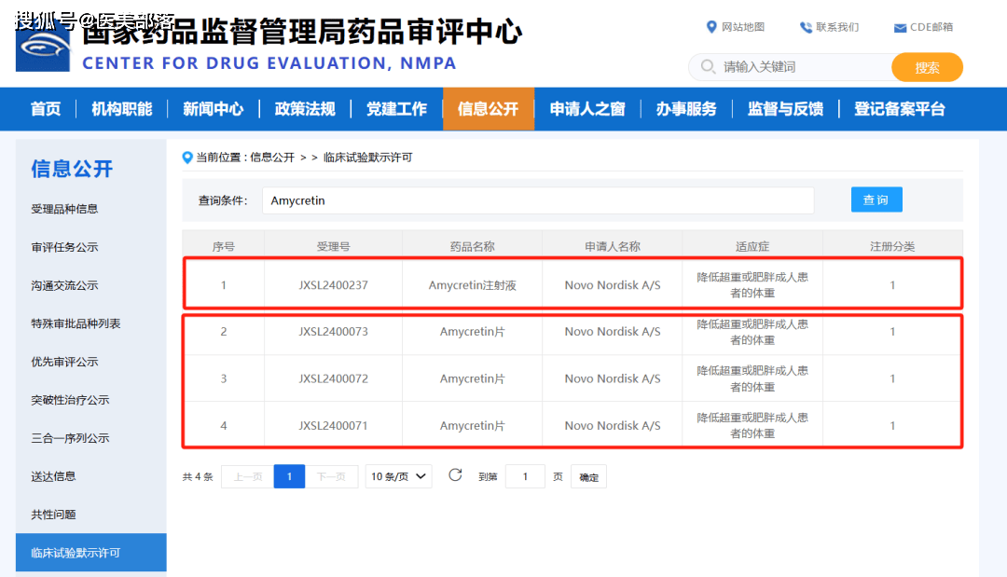Select the 信息公开 navigation tab
Screen dimensions: 1007x577
point(488,109)
